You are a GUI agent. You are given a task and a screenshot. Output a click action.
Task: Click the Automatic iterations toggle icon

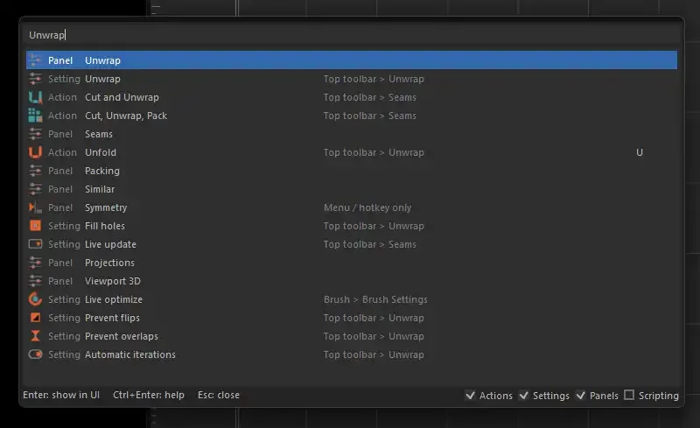[35, 354]
